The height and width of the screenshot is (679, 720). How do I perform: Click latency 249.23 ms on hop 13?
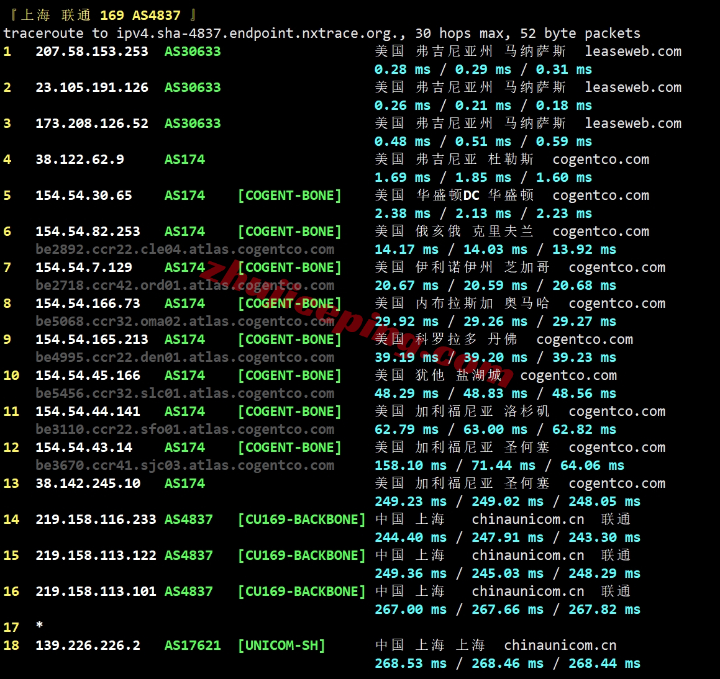click(411, 501)
